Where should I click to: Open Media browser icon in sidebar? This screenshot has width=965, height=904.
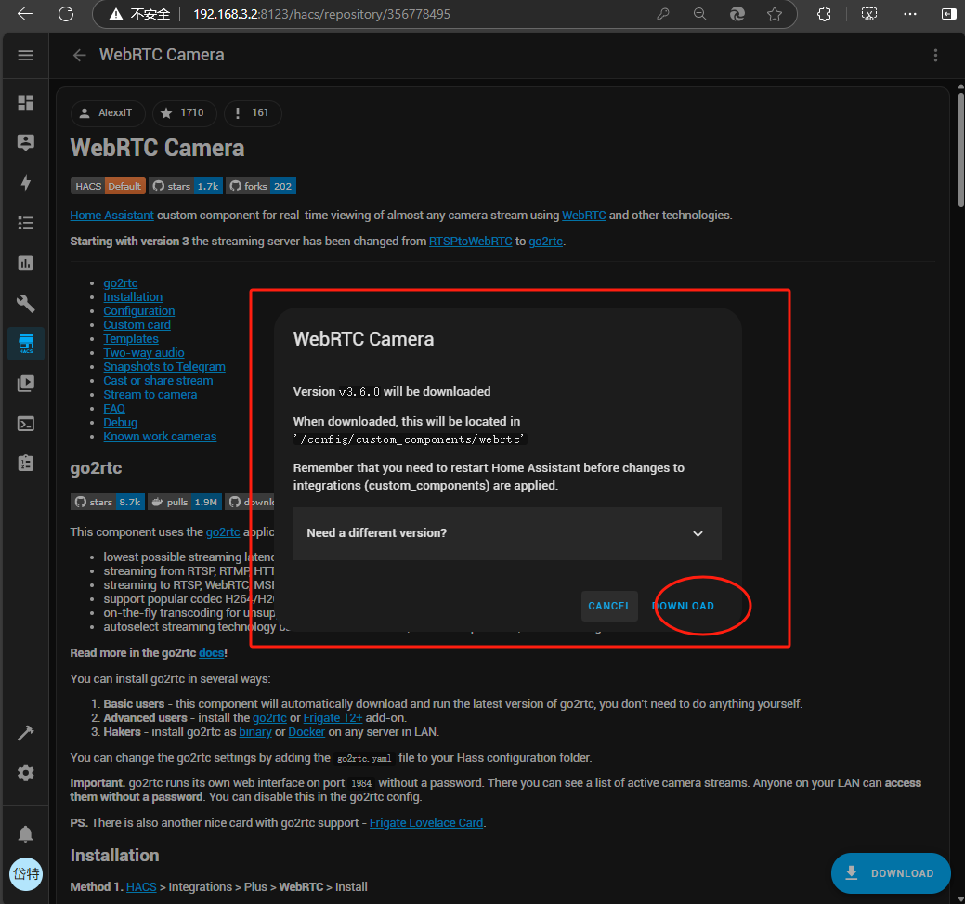26,383
